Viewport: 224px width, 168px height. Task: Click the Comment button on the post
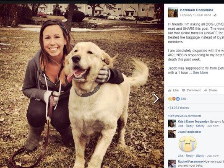(x=191, y=90)
